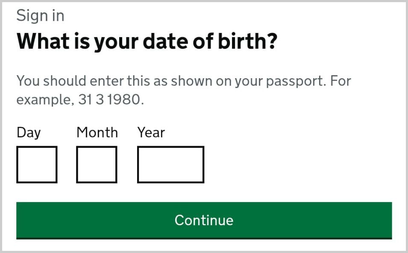Click the word 'passport' in the hint
Screen dimensions: 408x253
pos(290,81)
